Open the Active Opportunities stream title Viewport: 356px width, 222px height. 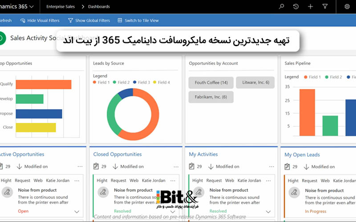(22, 154)
